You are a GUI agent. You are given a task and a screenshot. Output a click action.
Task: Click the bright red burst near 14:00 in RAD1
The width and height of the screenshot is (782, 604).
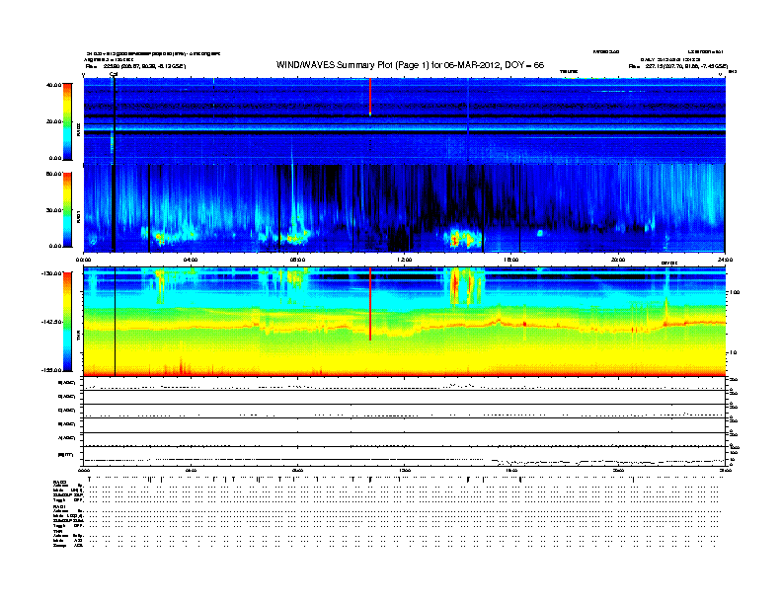coord(455,239)
